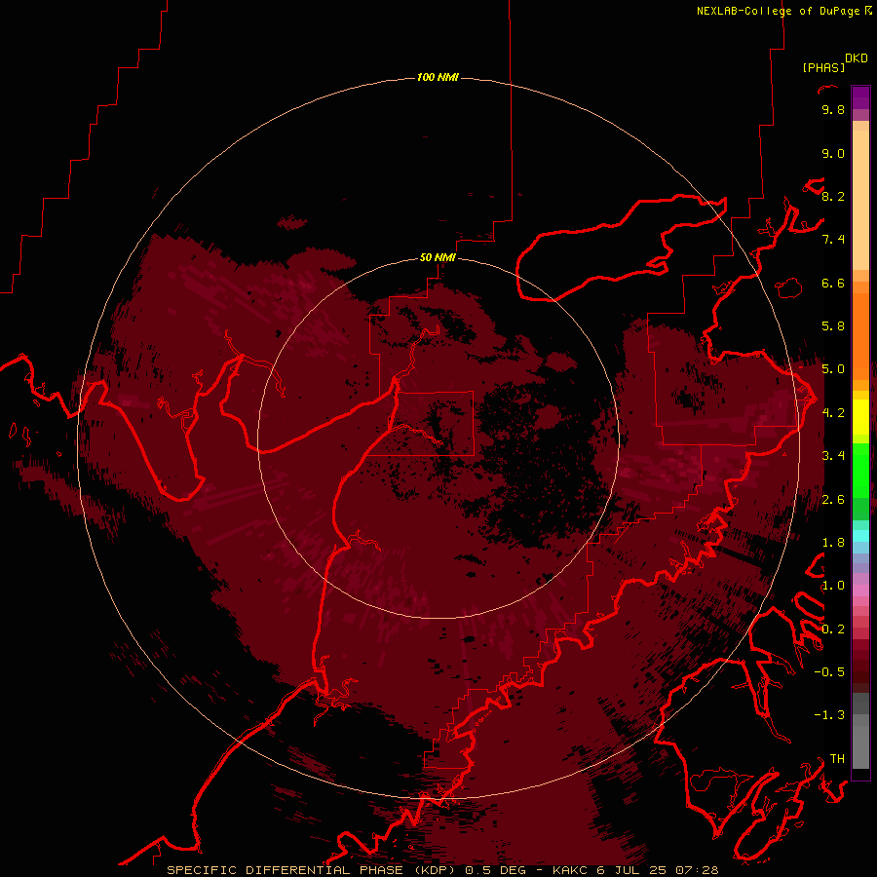
Task: Click the 9.0 scale value
Action: 833,154
